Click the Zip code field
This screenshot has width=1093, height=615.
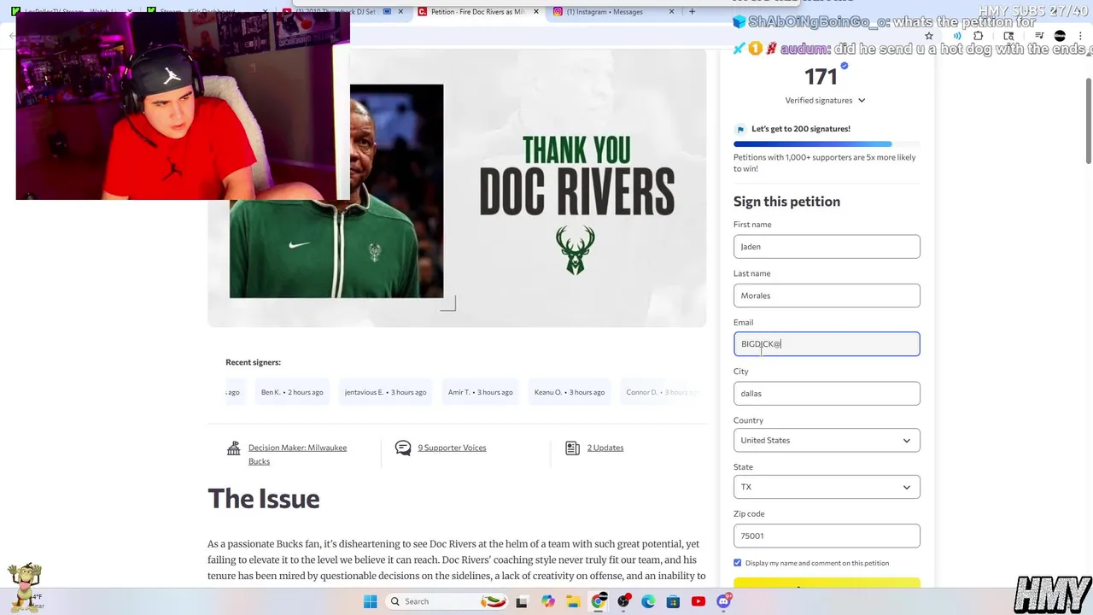coord(827,536)
